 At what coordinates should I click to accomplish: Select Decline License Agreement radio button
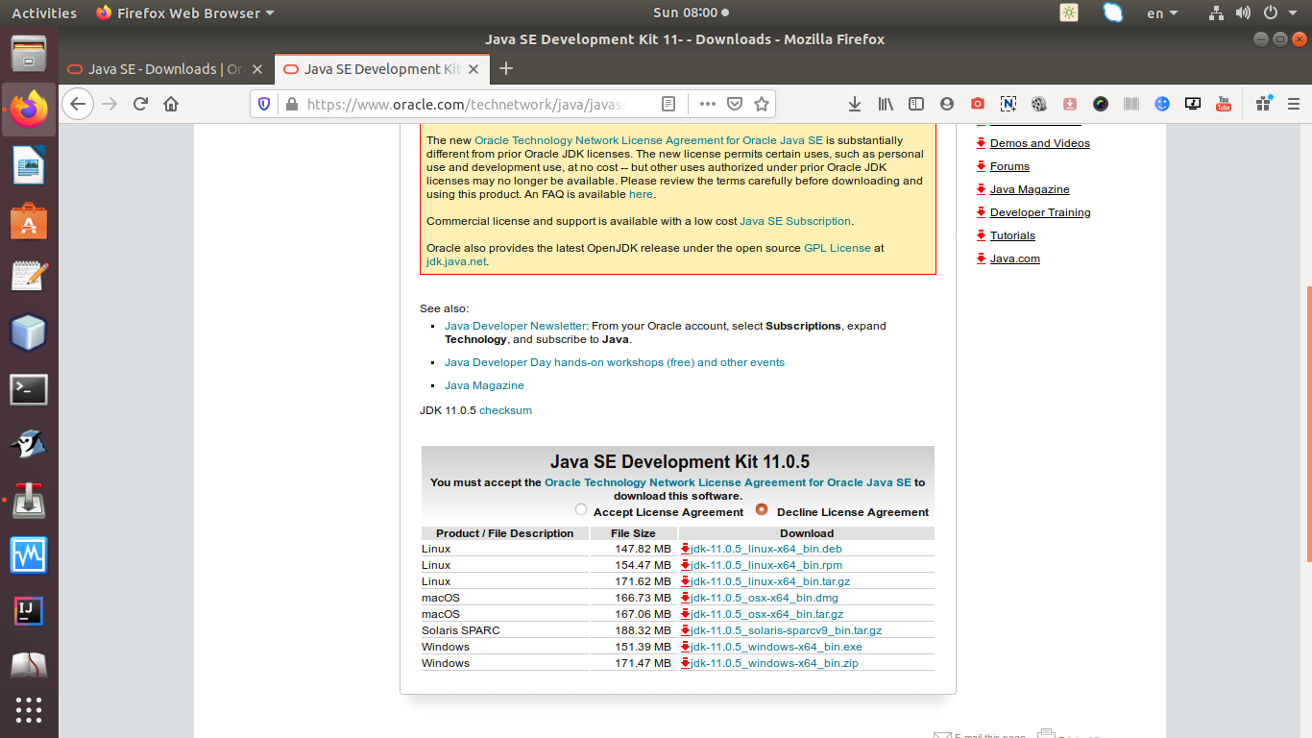click(x=762, y=510)
